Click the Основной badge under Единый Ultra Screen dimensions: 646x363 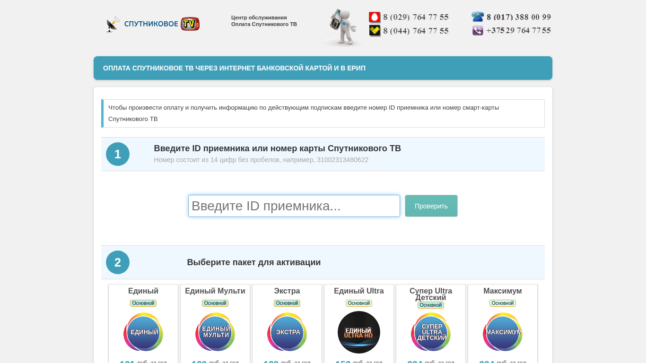click(x=359, y=303)
